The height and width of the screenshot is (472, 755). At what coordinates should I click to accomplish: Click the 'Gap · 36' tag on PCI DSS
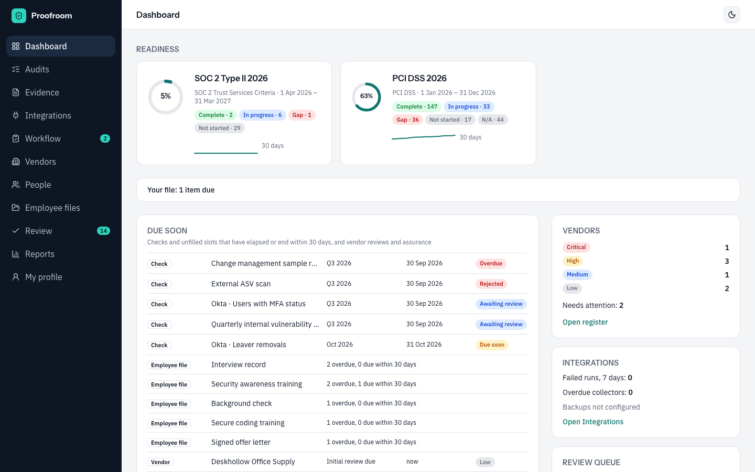tap(408, 120)
